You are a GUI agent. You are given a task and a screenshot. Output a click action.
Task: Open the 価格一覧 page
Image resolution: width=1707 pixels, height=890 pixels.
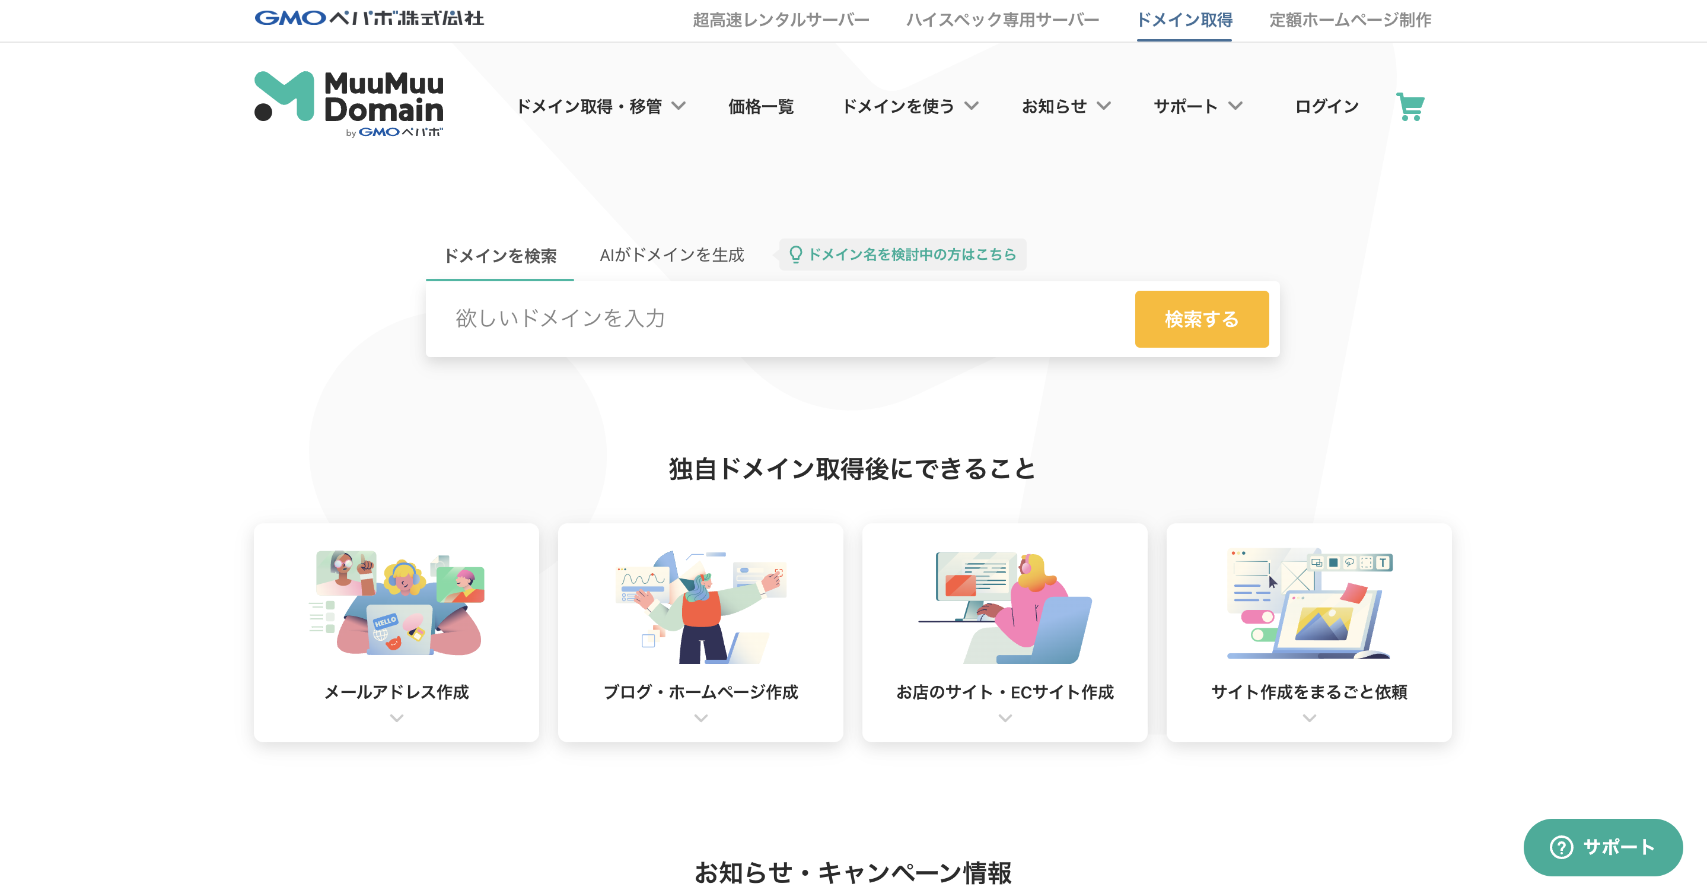click(759, 106)
